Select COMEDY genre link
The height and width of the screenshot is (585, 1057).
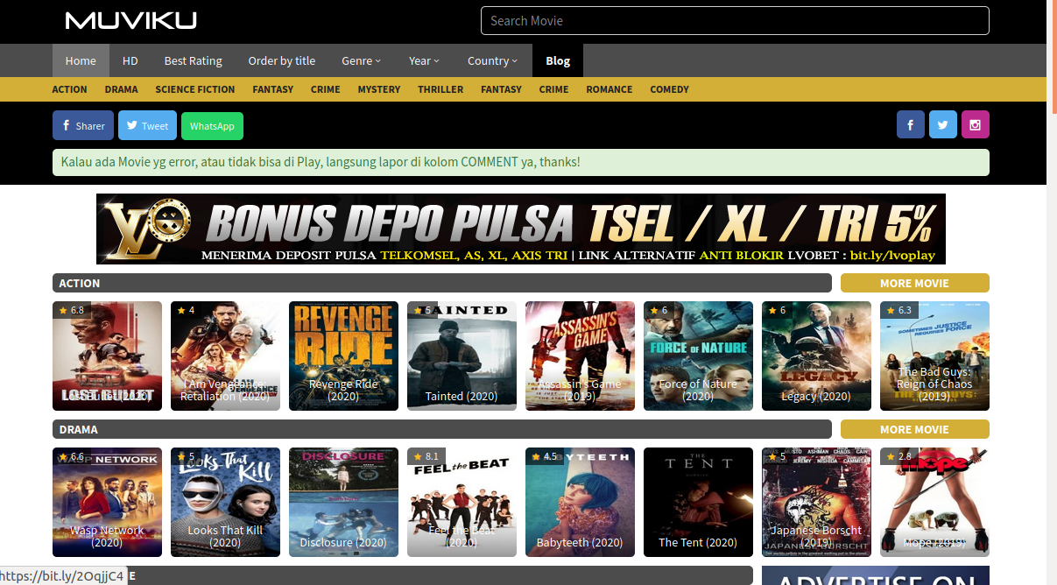(x=670, y=89)
